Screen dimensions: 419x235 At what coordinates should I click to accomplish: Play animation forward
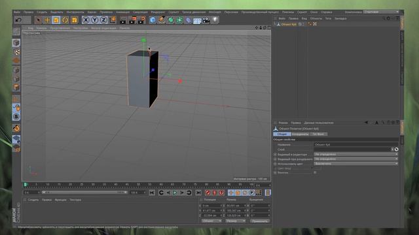click(175, 193)
